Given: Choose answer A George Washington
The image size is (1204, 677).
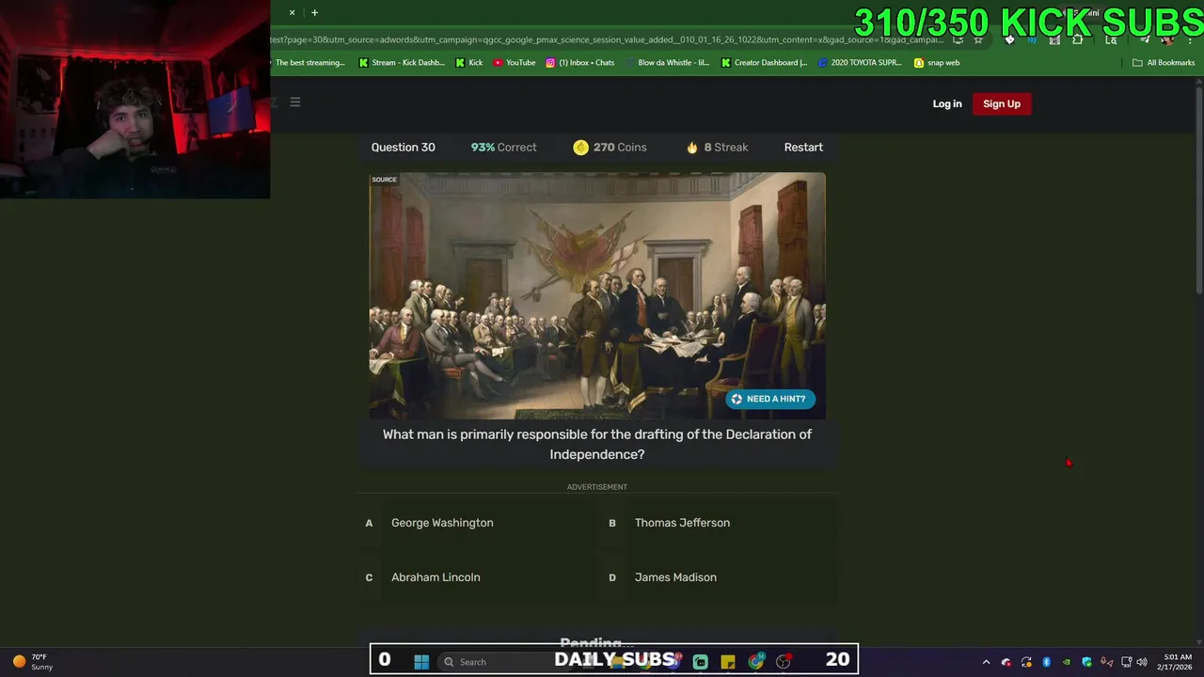Looking at the screenshot, I should (x=475, y=523).
